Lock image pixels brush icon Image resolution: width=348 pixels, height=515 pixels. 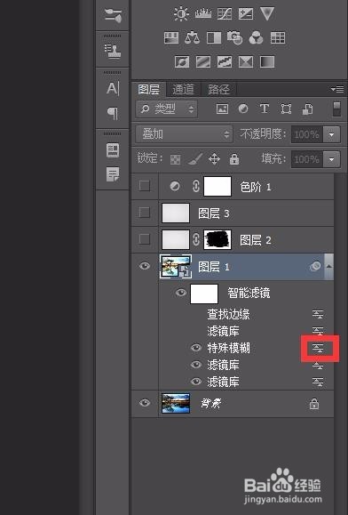pyautogui.click(x=195, y=159)
